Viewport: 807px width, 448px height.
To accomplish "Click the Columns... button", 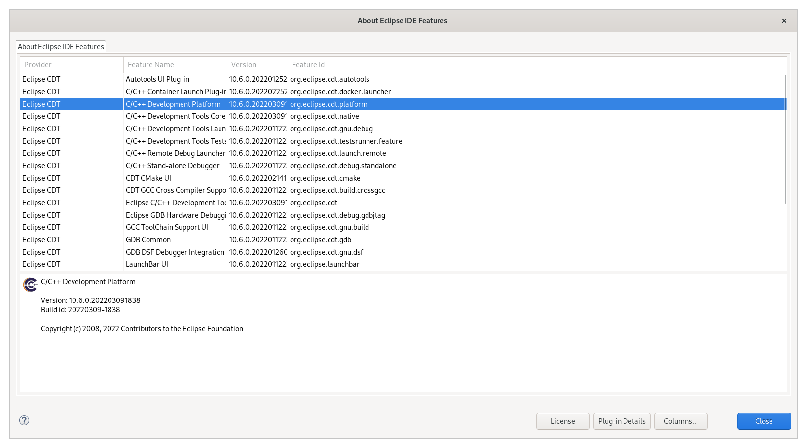I will pyautogui.click(x=680, y=421).
